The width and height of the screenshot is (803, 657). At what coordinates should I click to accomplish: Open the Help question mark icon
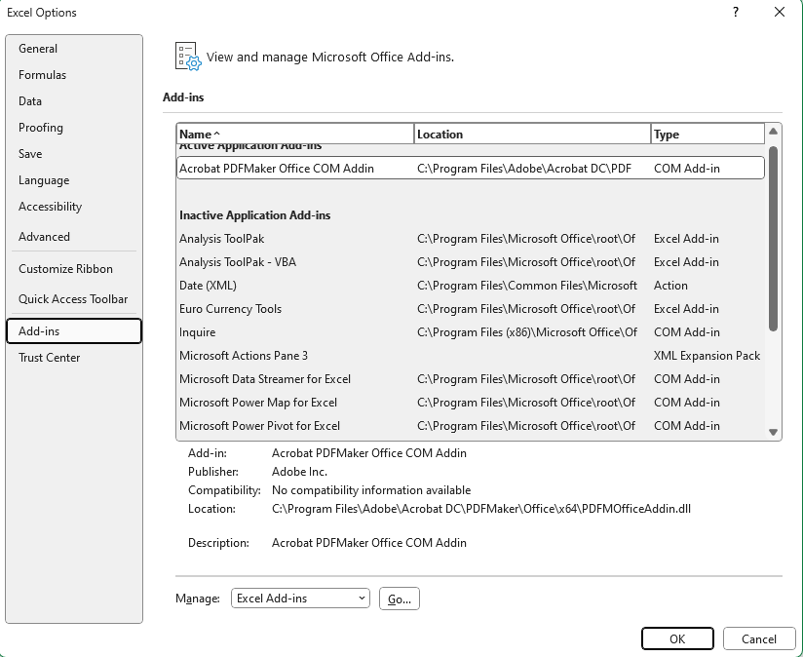click(734, 13)
